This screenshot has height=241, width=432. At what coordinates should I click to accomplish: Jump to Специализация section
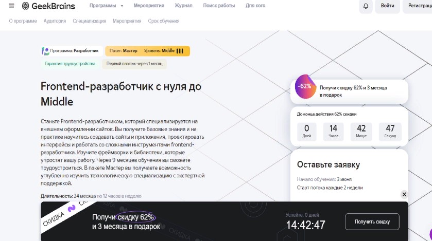coord(89,21)
